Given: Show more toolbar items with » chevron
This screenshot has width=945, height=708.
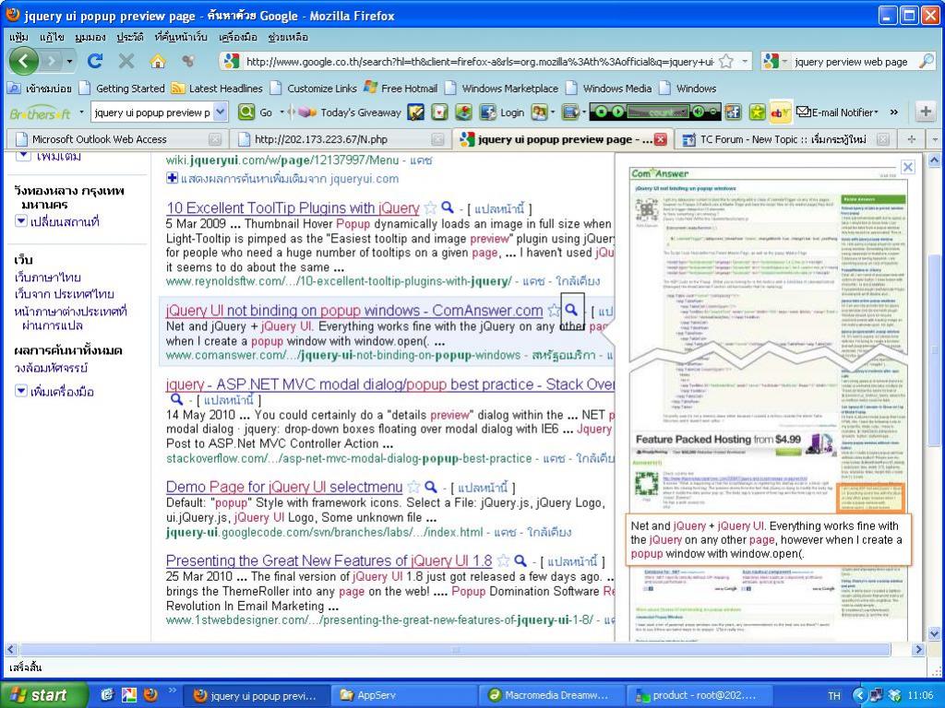Looking at the screenshot, I should pyautogui.click(x=893, y=112).
